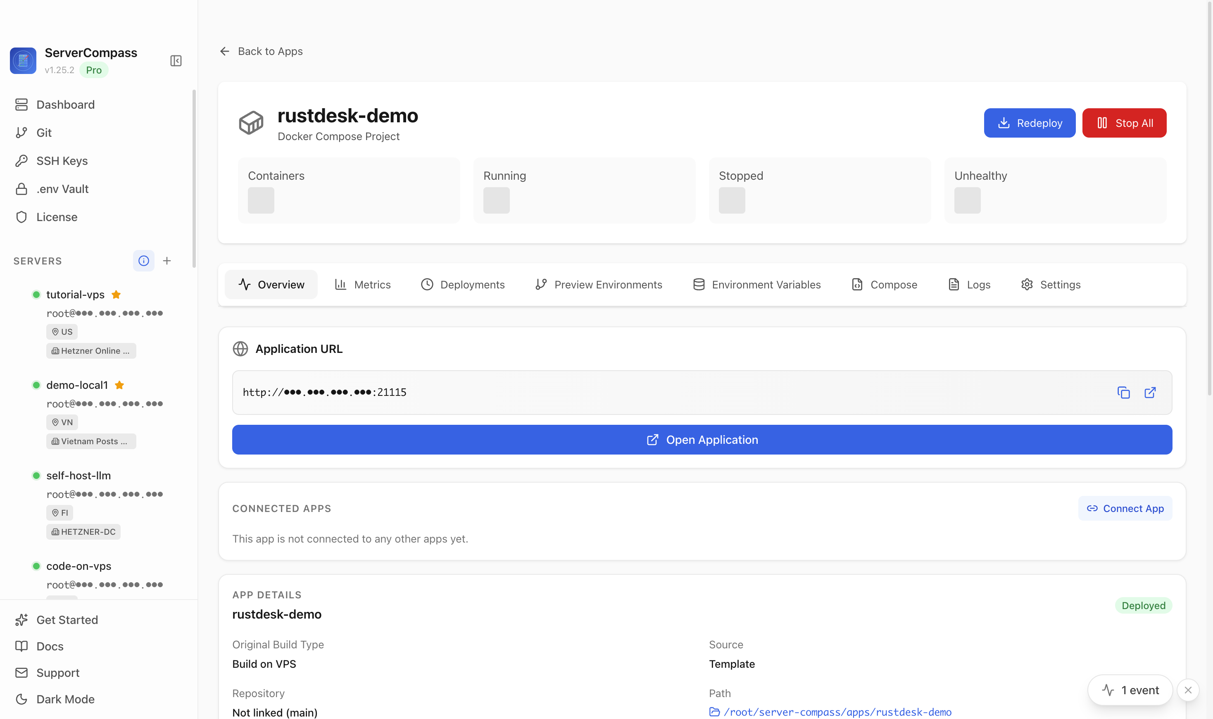Click the Deployed status badge
The width and height of the screenshot is (1213, 719).
click(x=1143, y=606)
